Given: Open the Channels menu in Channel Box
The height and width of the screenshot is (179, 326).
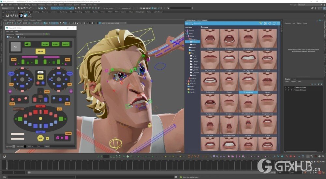Looking at the screenshot, I should pyautogui.click(x=288, y=23).
